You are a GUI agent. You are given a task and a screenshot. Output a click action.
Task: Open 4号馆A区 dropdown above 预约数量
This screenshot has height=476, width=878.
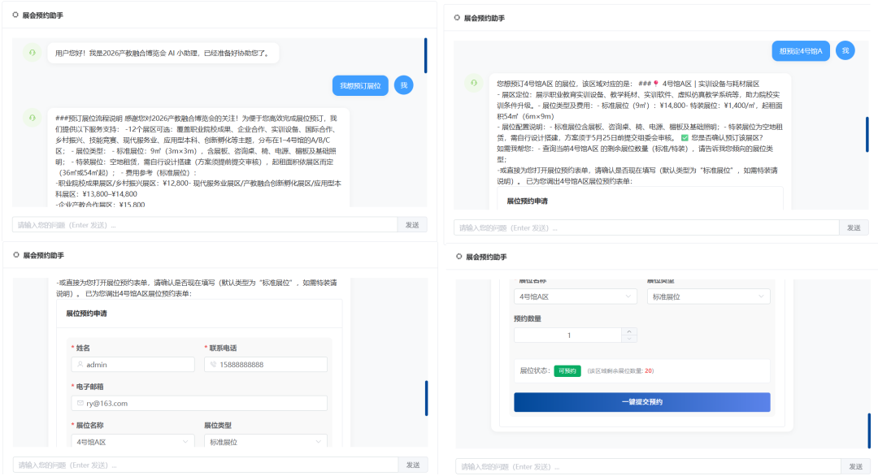click(575, 296)
